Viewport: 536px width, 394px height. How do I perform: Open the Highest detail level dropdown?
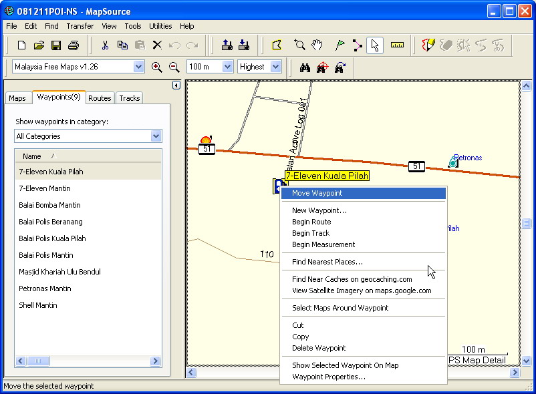[x=275, y=67]
